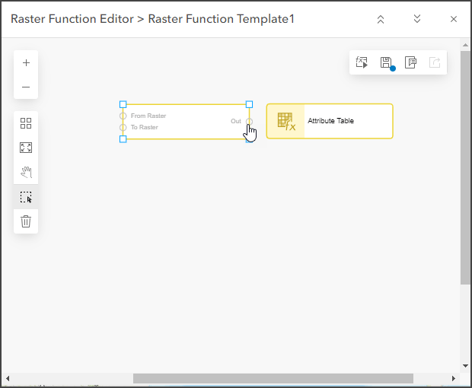Zoom out of the function canvas
The image size is (472, 388).
(26, 87)
